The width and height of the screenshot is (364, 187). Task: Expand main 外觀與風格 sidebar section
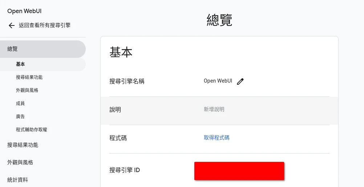[x=20, y=163]
